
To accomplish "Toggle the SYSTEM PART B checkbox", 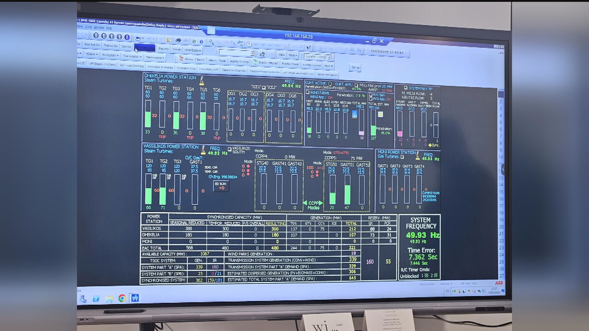I will coord(406,88).
